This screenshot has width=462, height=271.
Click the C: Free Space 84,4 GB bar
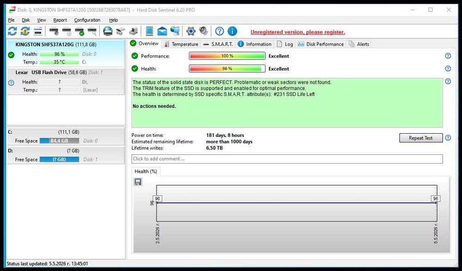pyautogui.click(x=59, y=141)
